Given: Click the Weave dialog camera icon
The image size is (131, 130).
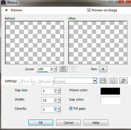Looking at the screenshot, I should pyautogui.click(x=3, y=3).
